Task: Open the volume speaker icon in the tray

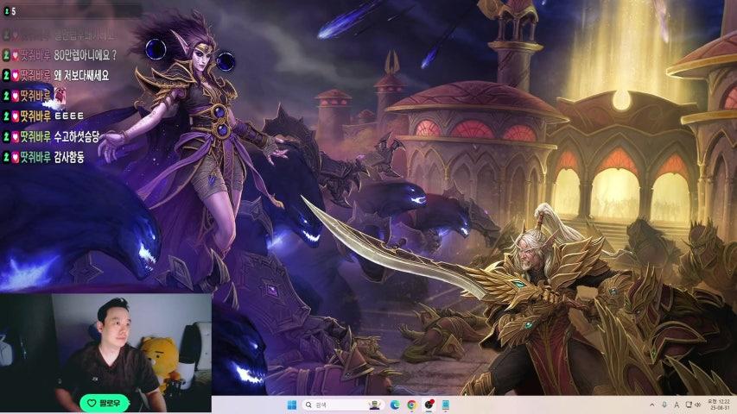Action: (698, 405)
